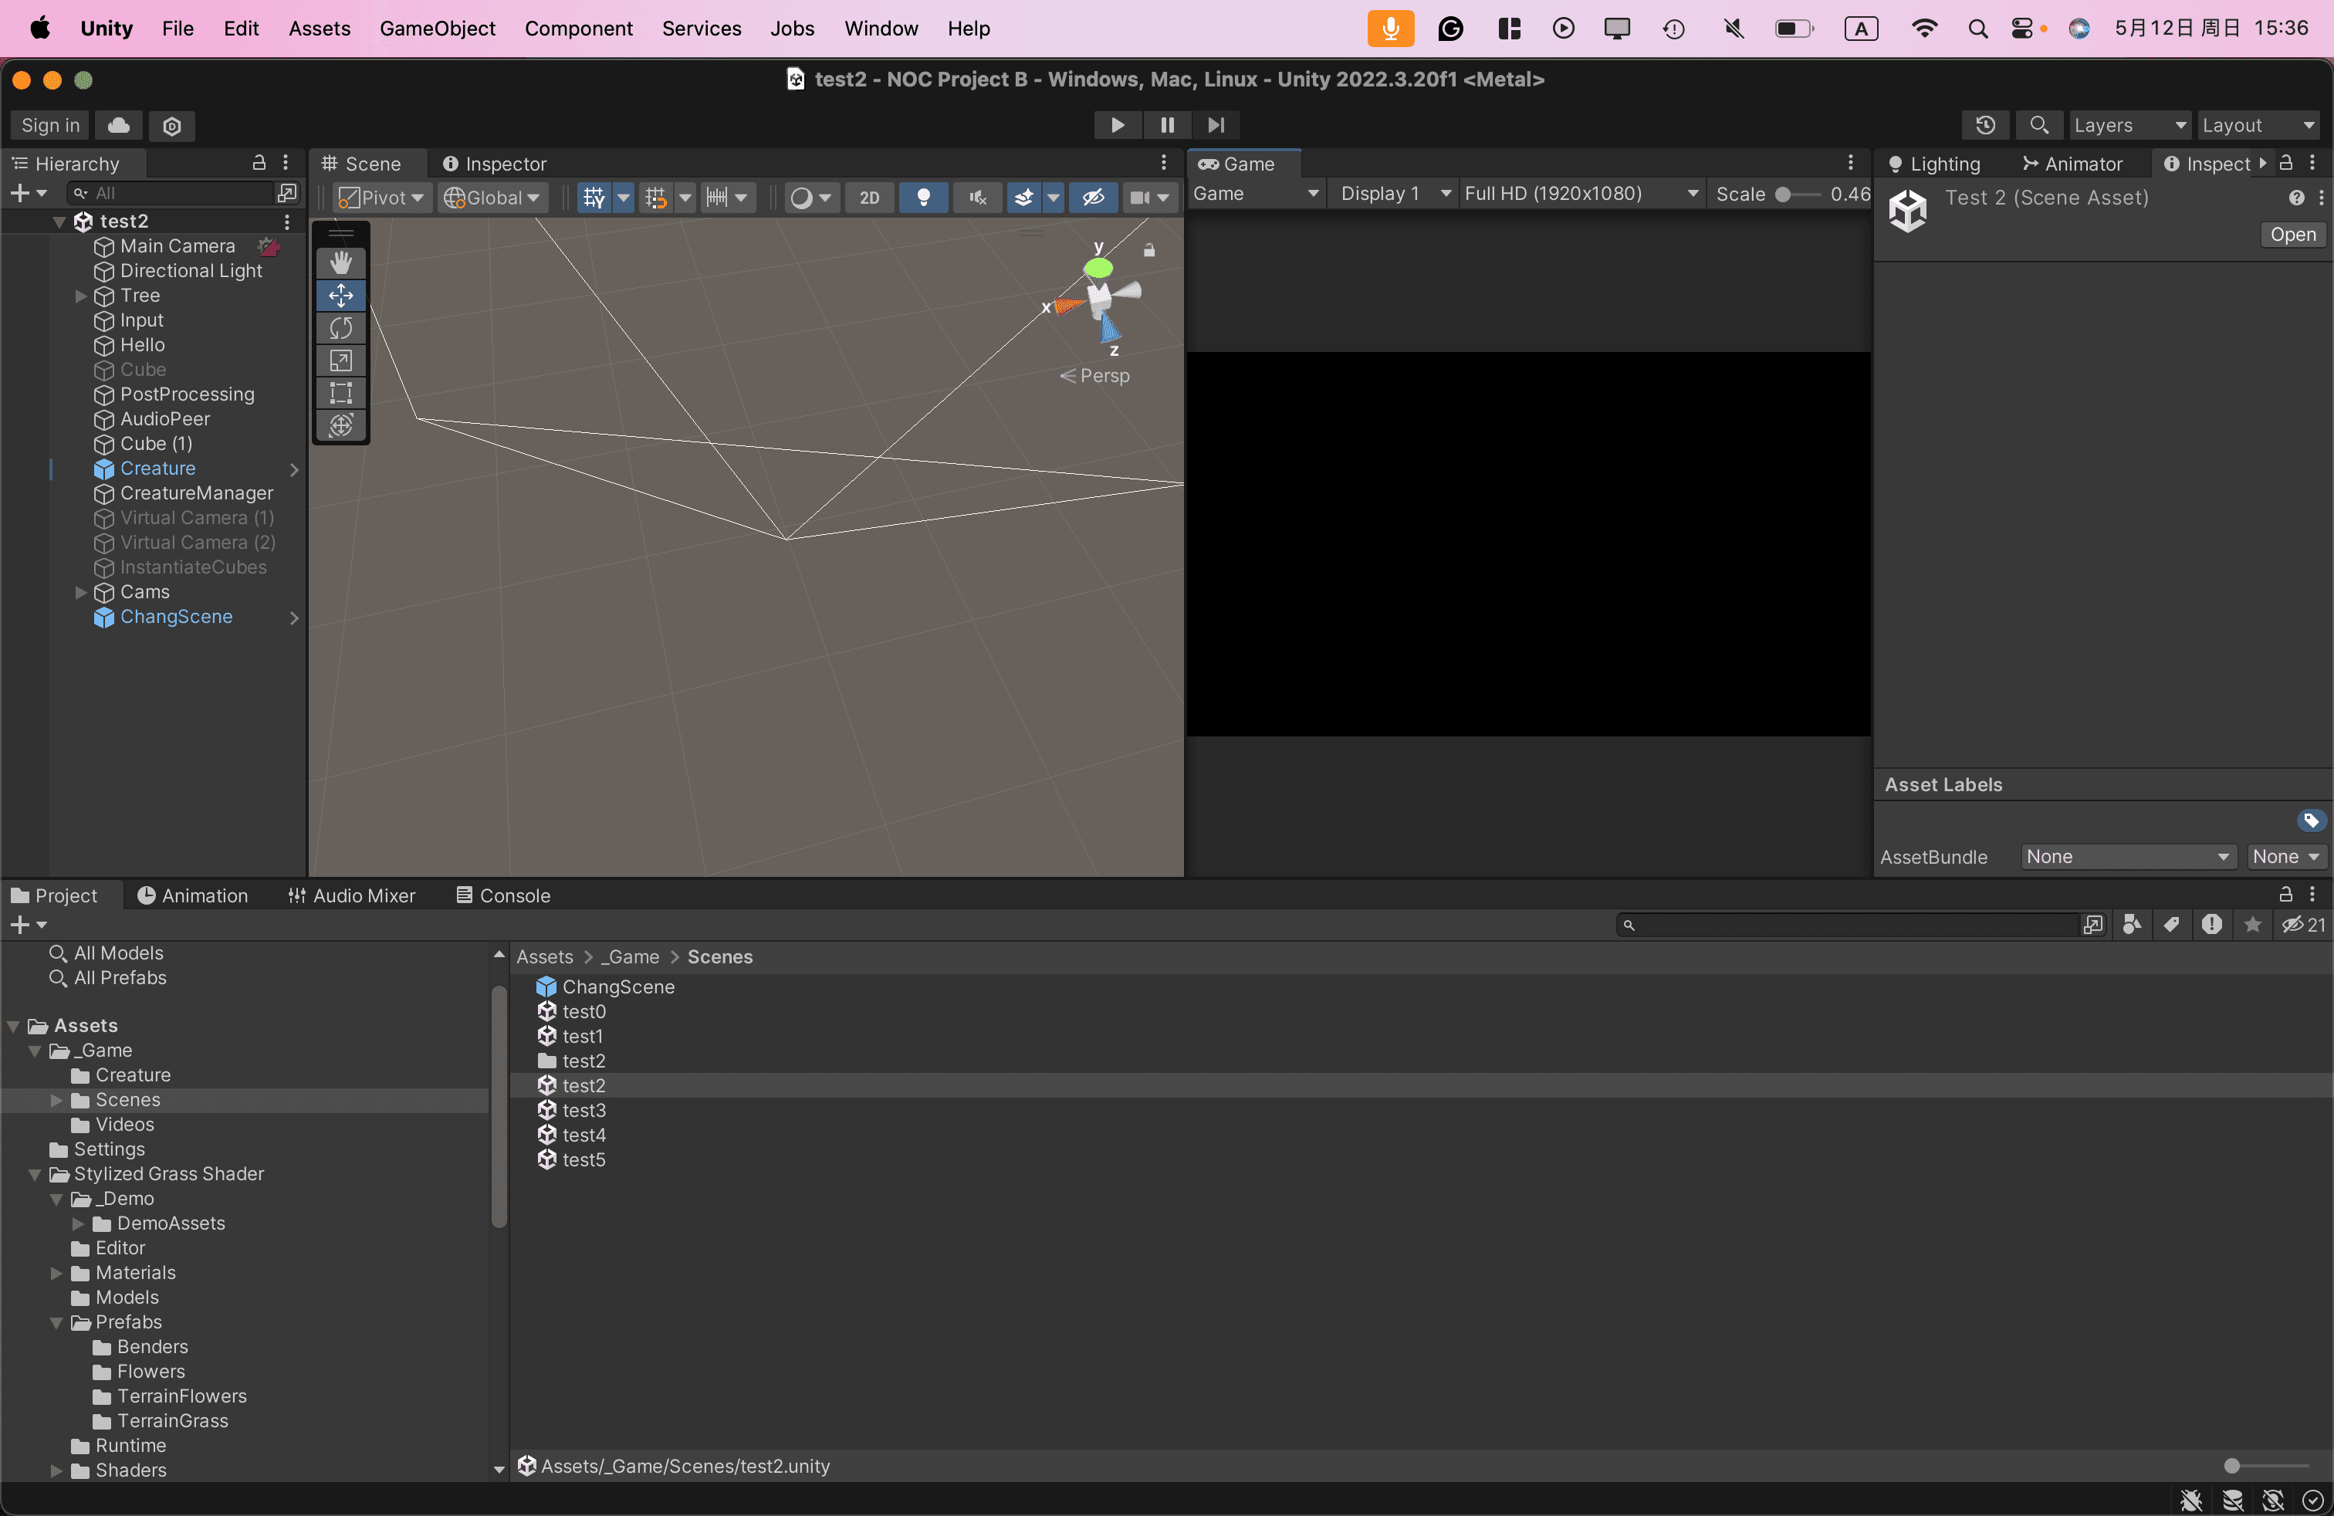The height and width of the screenshot is (1516, 2334).
Task: Click the Play button
Action: [1116, 124]
